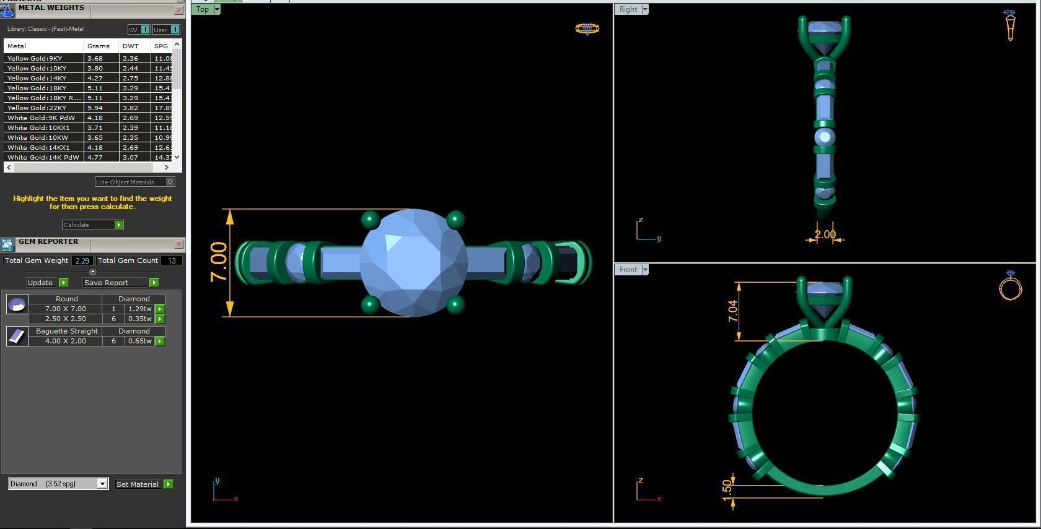Click the Right viewport orientation ring icon
Viewport: 1041px width, 529px height.
1010,25
